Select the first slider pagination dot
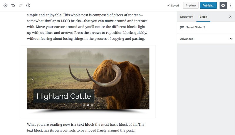This screenshot has height=135, width=235. tap(84, 105)
